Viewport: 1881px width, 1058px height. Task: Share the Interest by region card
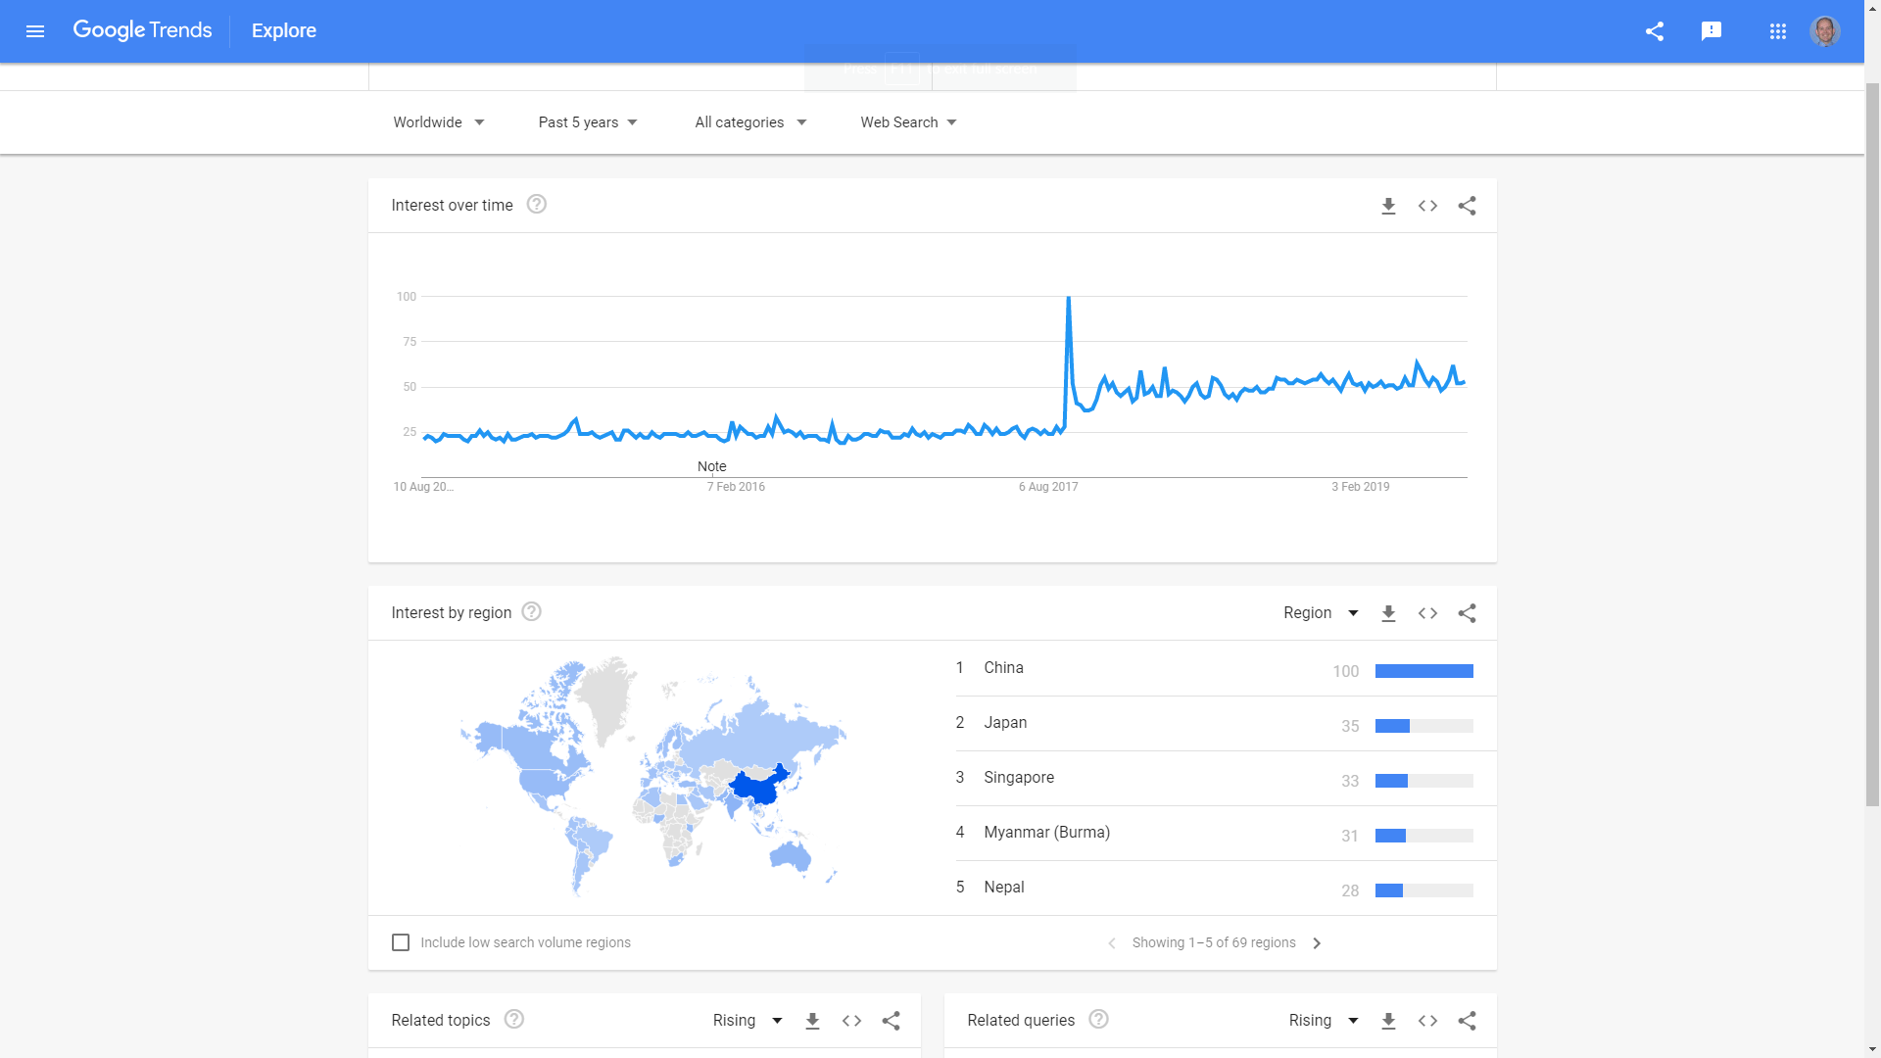[1467, 613]
